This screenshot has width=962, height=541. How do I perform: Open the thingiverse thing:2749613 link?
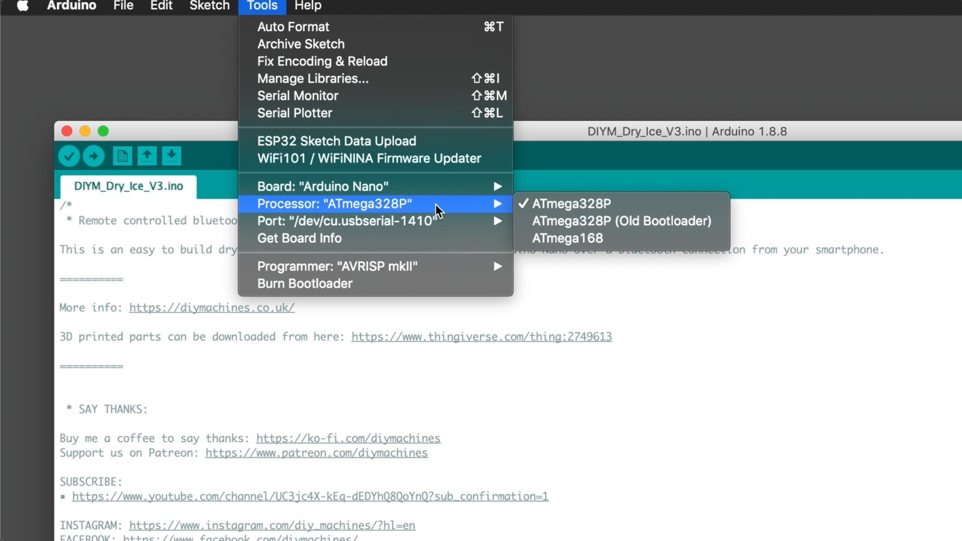(x=481, y=337)
